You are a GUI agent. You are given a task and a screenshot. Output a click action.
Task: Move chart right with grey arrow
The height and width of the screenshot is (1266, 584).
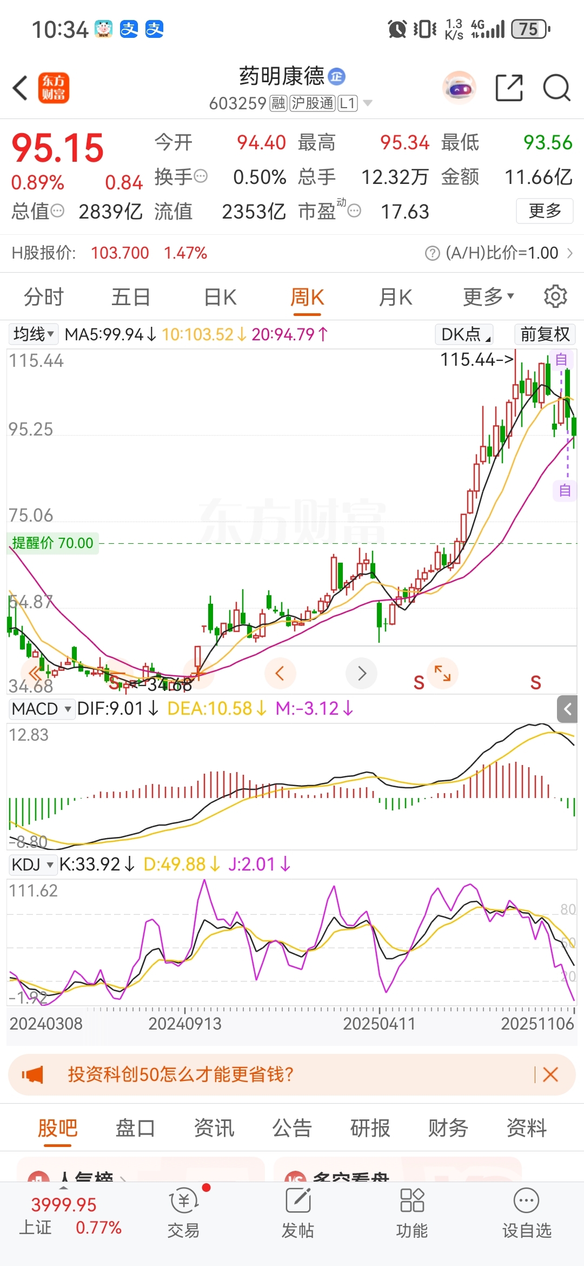(x=361, y=674)
